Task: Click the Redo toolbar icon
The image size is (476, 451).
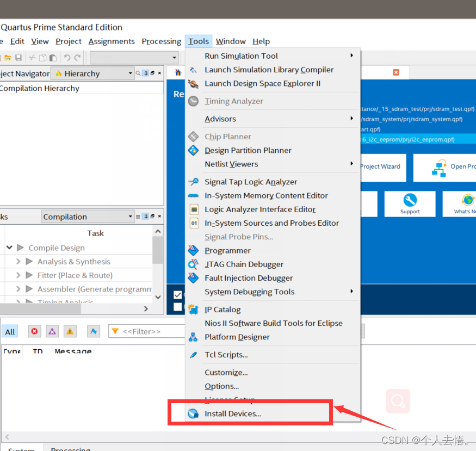Action: (x=78, y=58)
